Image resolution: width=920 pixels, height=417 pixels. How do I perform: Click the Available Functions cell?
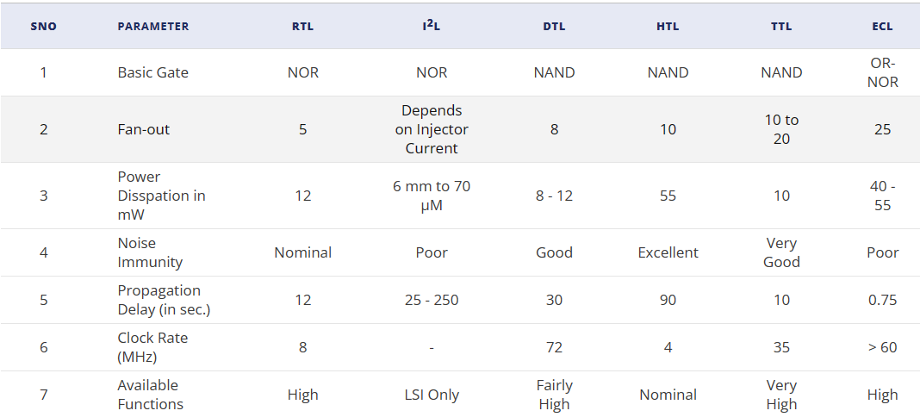click(150, 395)
